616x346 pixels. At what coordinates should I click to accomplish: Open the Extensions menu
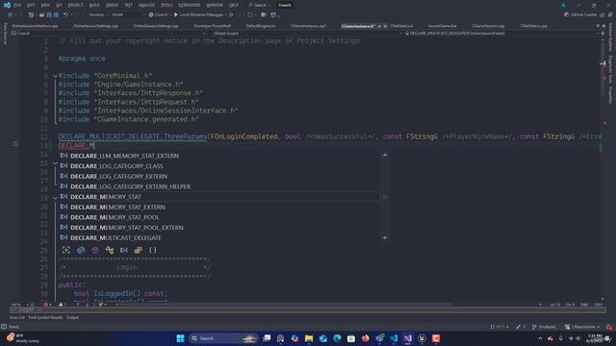tap(190, 5)
